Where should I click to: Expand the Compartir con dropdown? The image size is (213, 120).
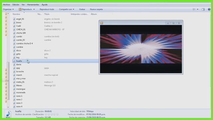(x=67, y=9)
